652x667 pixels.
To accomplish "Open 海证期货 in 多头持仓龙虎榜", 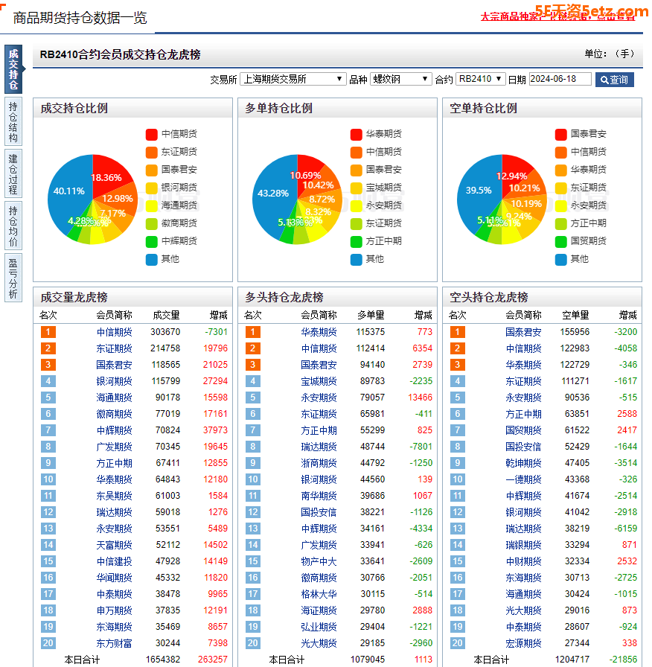I will pos(319,611).
